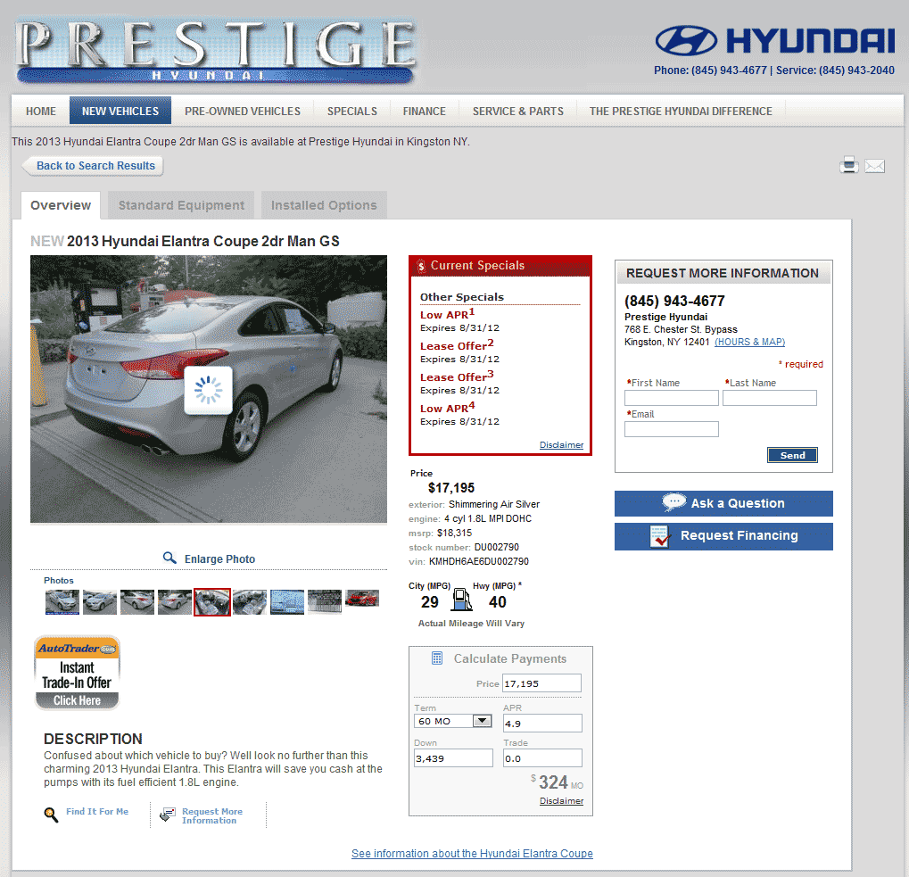Click the calculator icon in Calculate Payments
The width and height of the screenshot is (909, 877).
pyautogui.click(x=437, y=658)
